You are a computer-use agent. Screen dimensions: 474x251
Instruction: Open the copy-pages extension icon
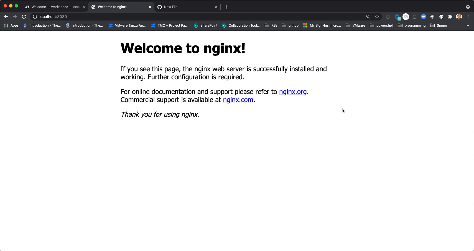tap(415, 17)
